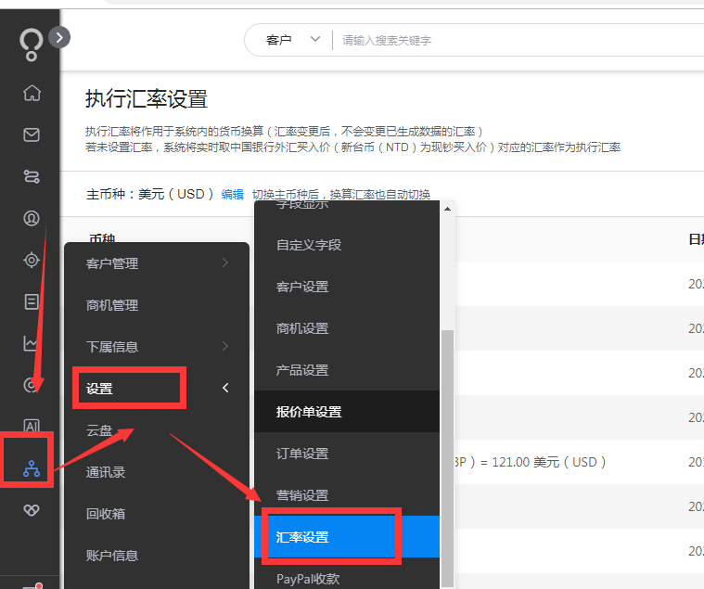704x589 pixels.
Task: Choose 订单设置 in settings submenu
Action: [x=347, y=454]
